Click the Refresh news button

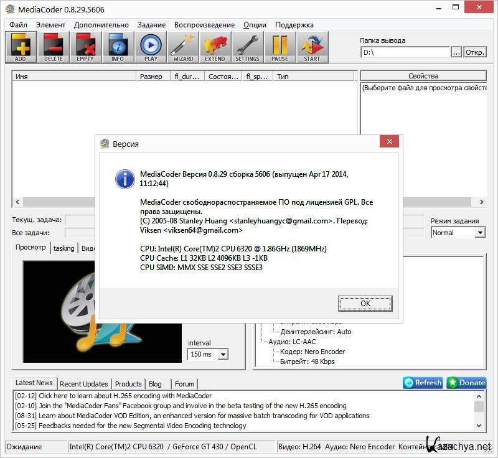(423, 383)
